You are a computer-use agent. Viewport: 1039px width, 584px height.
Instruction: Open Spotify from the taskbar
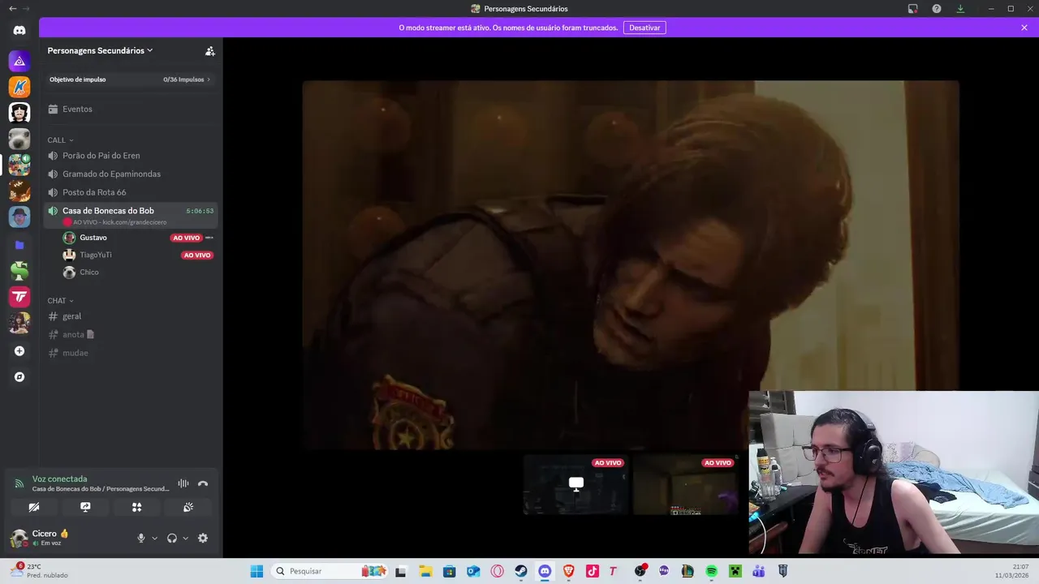pyautogui.click(x=711, y=571)
